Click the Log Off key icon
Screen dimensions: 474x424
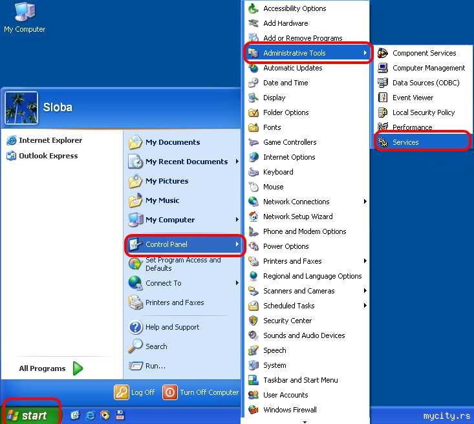(122, 392)
